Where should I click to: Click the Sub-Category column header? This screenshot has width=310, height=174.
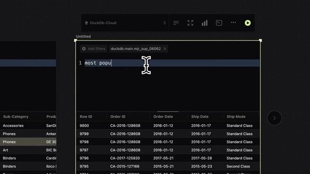pyautogui.click(x=15, y=116)
